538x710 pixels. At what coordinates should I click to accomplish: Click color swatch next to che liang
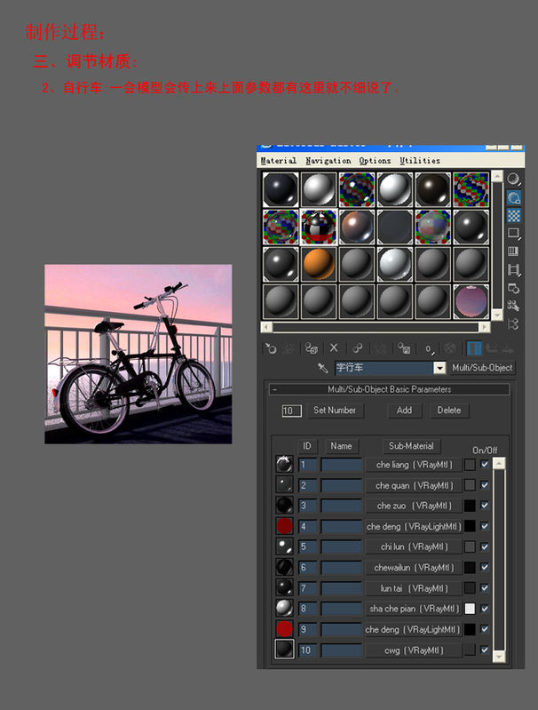point(471,464)
